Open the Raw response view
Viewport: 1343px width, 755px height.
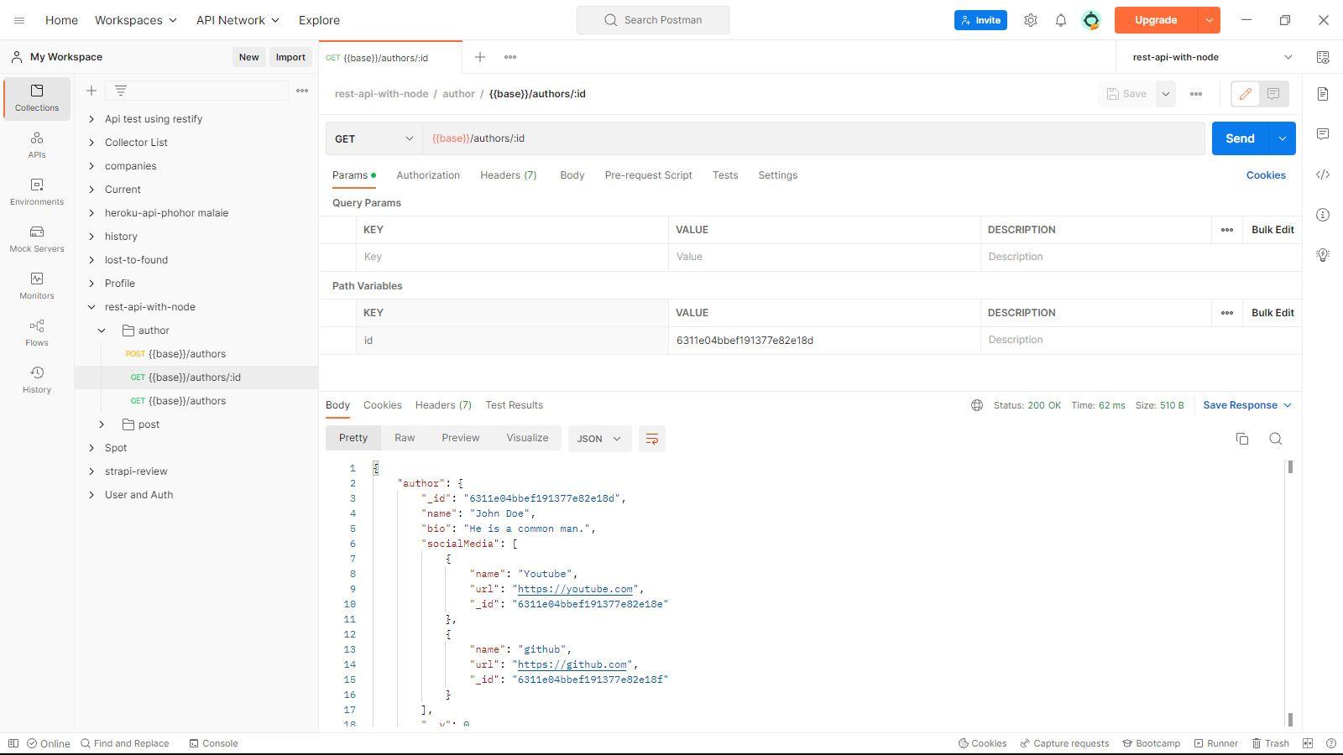[x=405, y=438]
